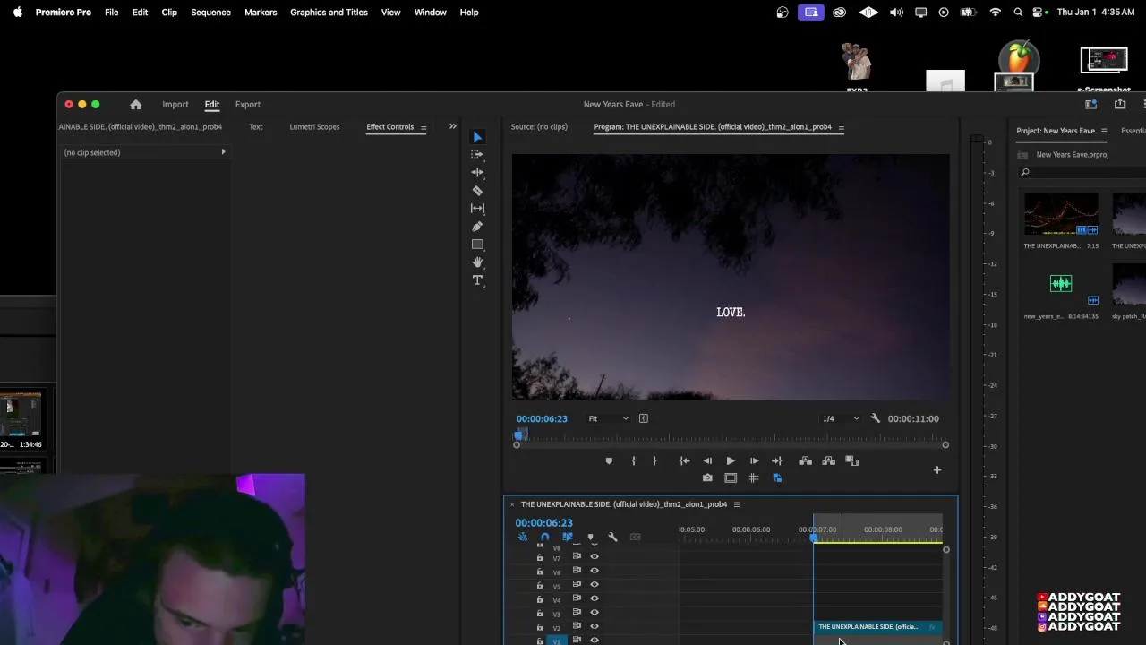Click the Timeline playhead timecode field
The width and height of the screenshot is (1146, 645).
pyautogui.click(x=543, y=523)
